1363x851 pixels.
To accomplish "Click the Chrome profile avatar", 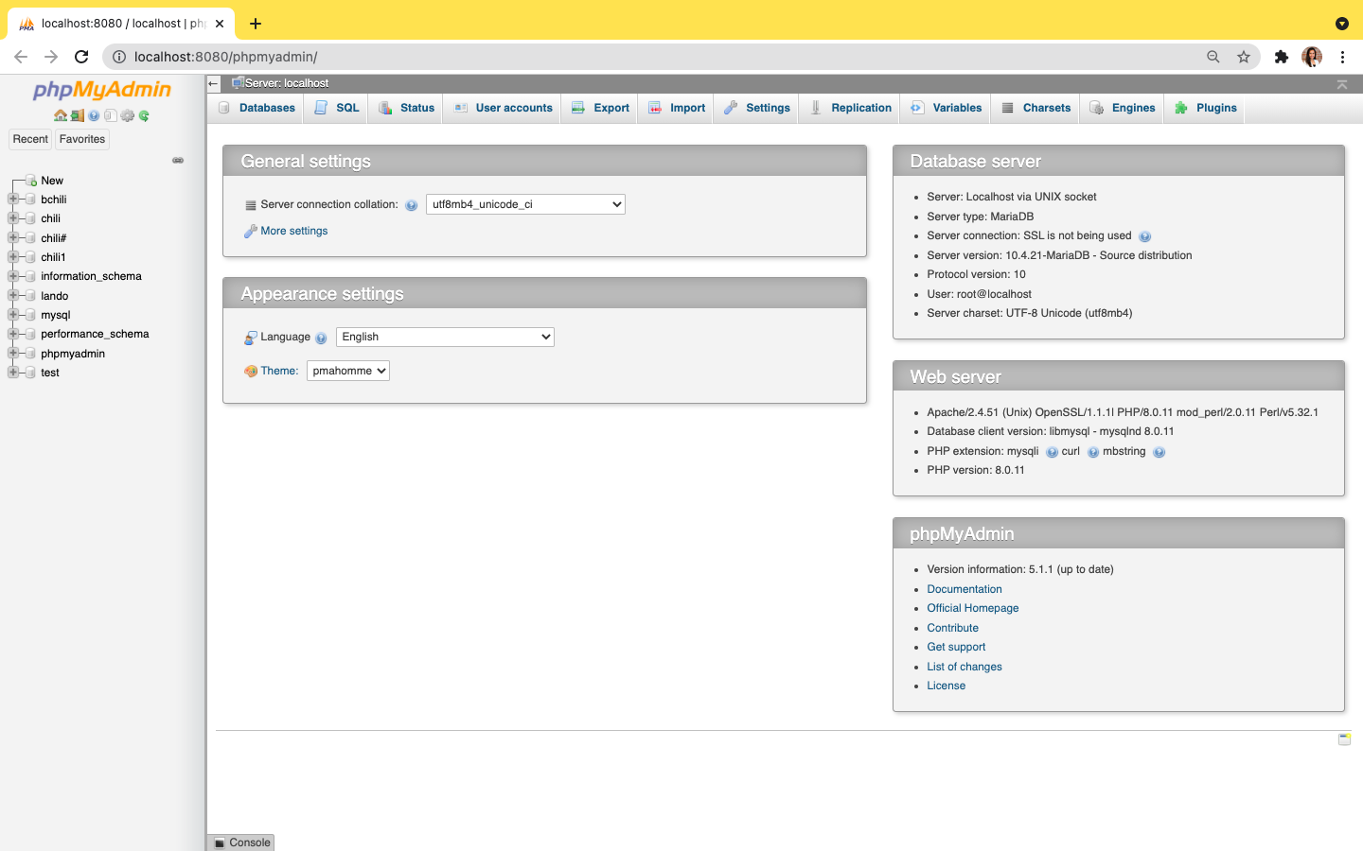I will (x=1312, y=57).
